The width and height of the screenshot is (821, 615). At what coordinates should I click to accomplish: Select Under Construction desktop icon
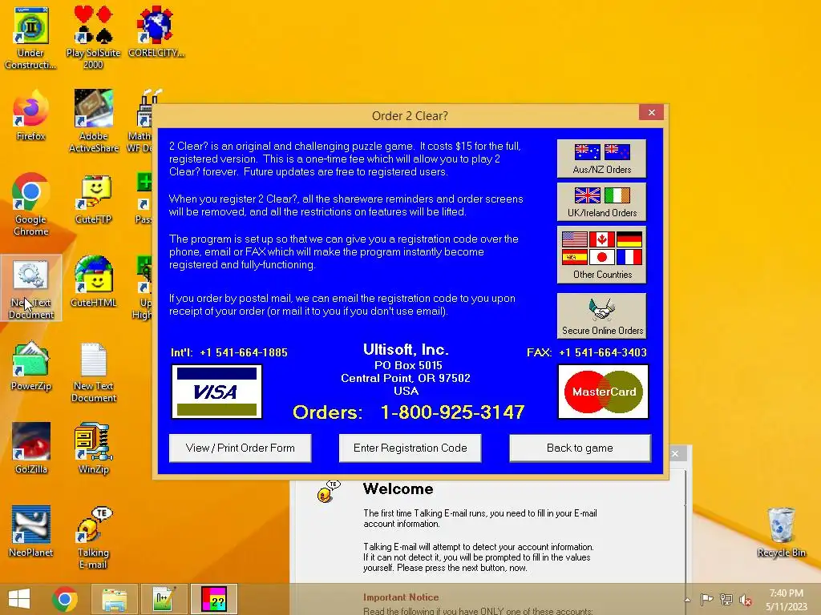coord(30,38)
